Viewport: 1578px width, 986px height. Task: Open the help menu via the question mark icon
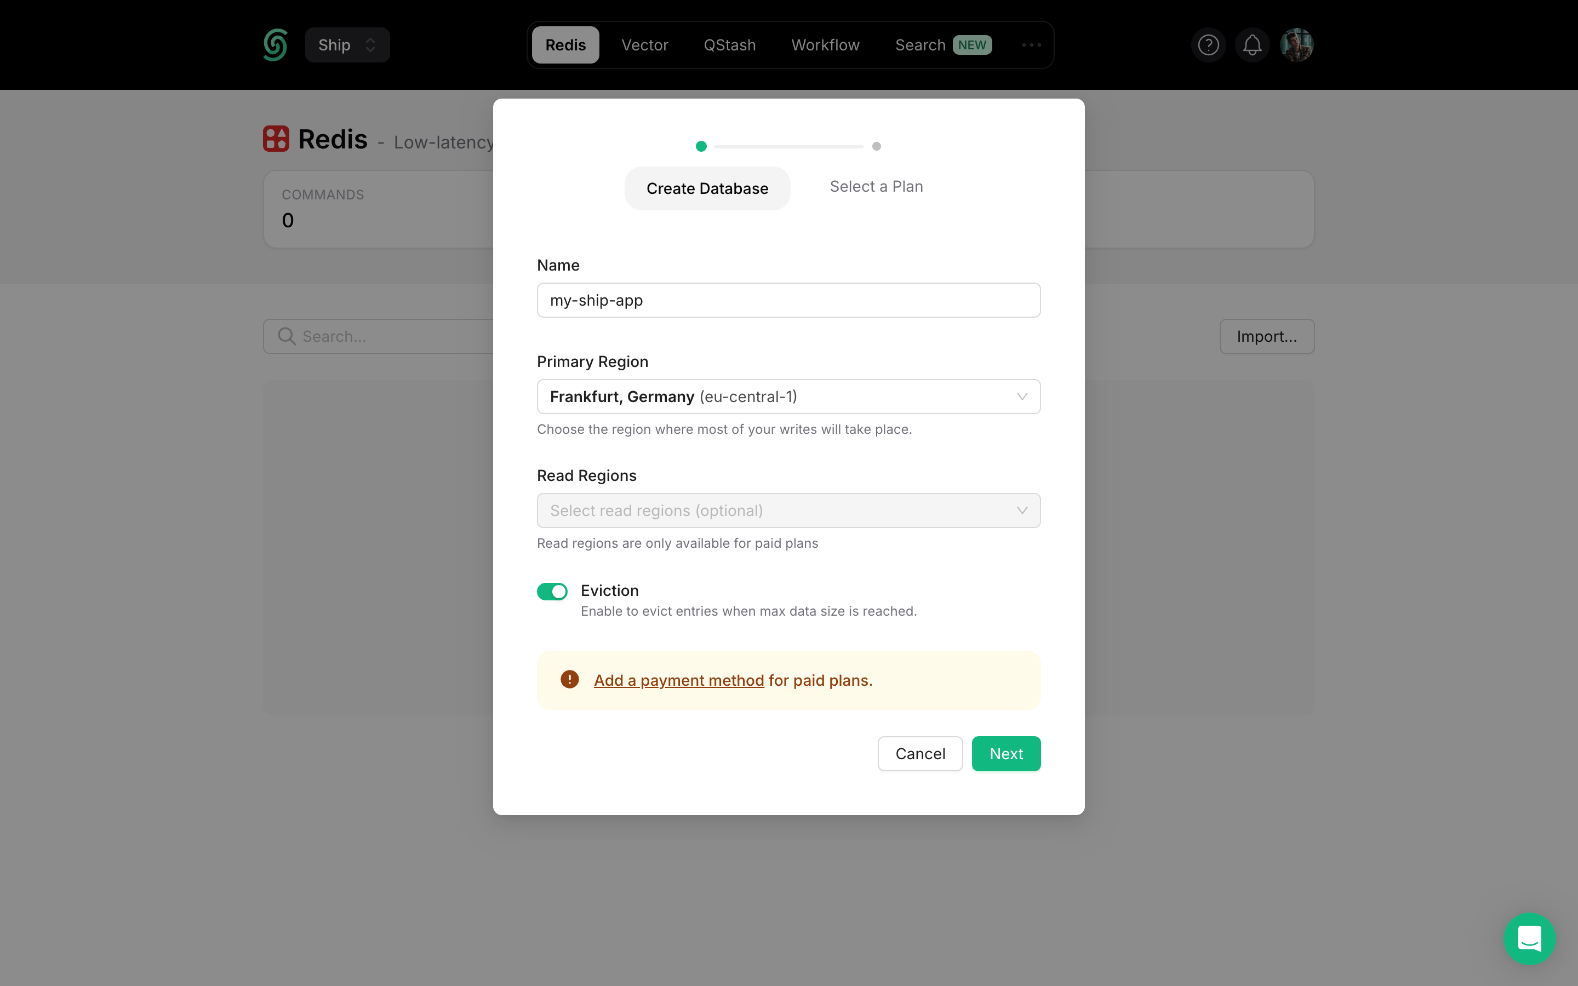click(x=1208, y=44)
